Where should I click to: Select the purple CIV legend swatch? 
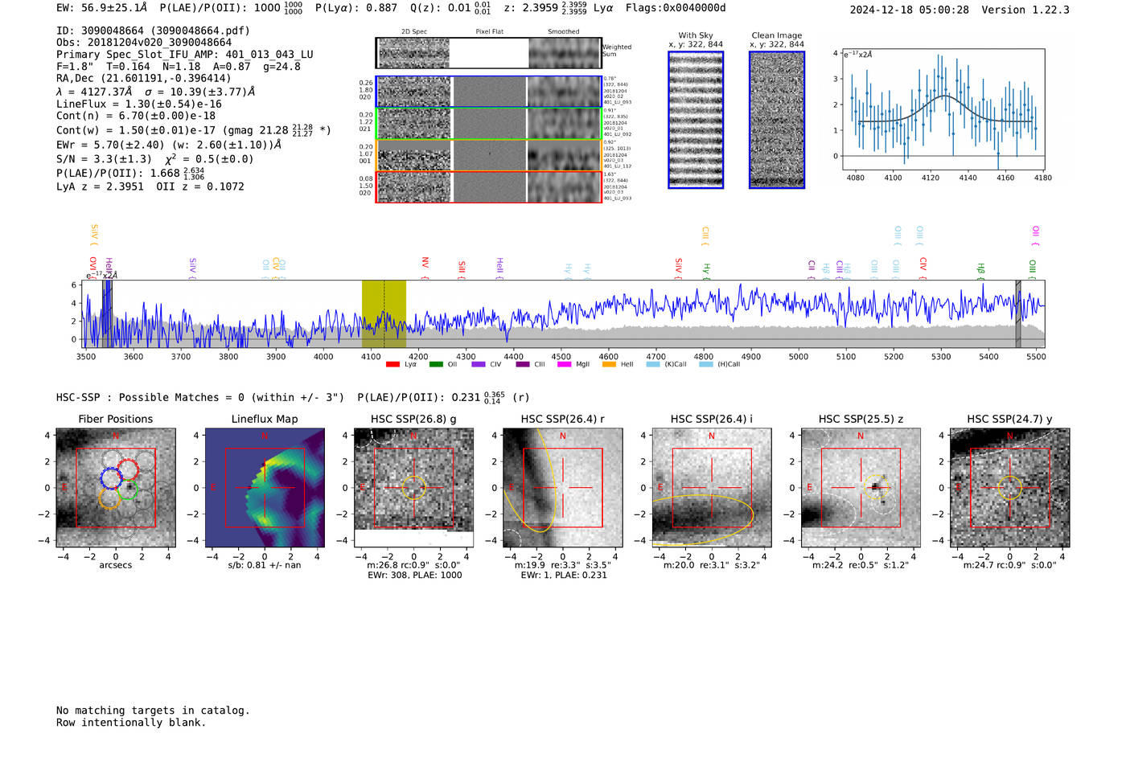click(x=479, y=364)
